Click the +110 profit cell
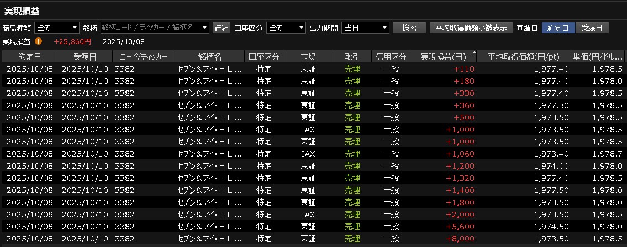Screen dimensions: 627x247 tap(464, 68)
